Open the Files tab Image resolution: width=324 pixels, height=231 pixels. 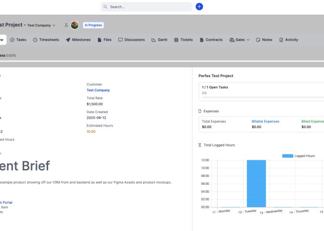coord(104,40)
